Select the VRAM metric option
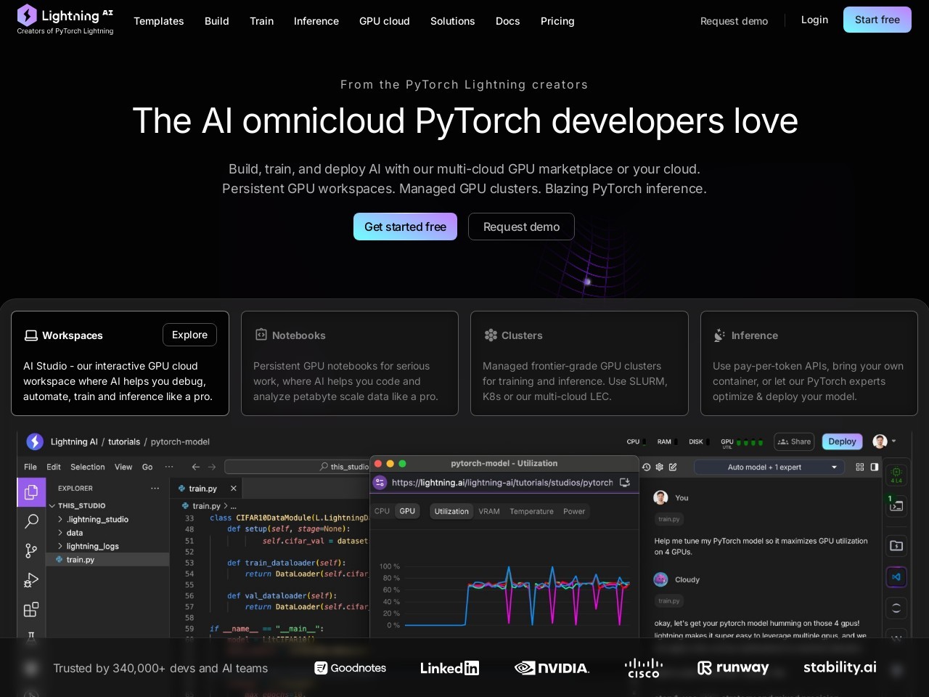The width and height of the screenshot is (929, 697). pyautogui.click(x=488, y=511)
